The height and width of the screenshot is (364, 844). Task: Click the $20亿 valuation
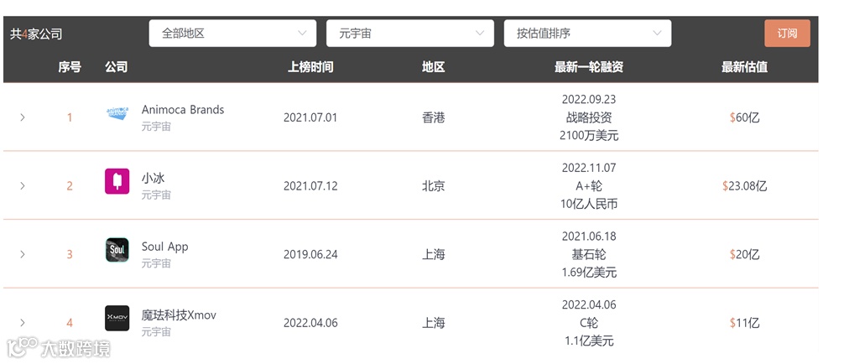[744, 254]
